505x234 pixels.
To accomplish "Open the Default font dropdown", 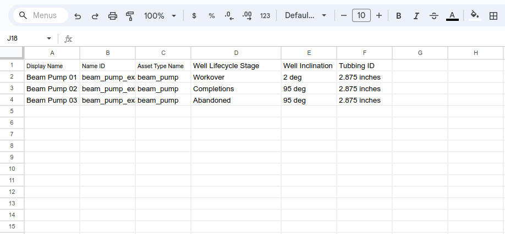I will coord(305,16).
